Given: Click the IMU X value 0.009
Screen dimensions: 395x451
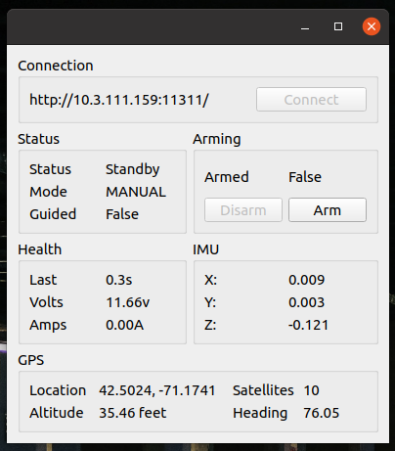Looking at the screenshot, I should [x=307, y=280].
